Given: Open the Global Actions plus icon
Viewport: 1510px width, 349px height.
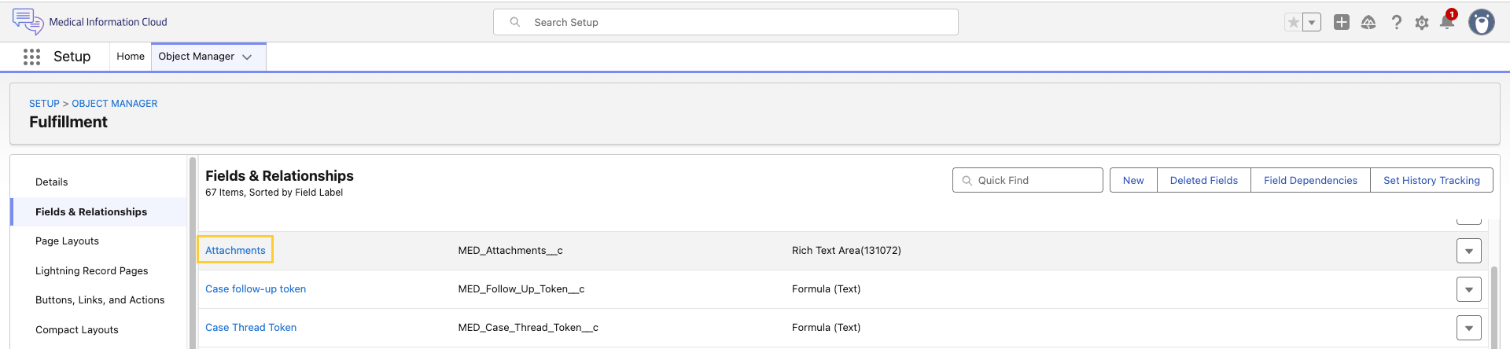Looking at the screenshot, I should click(1342, 22).
